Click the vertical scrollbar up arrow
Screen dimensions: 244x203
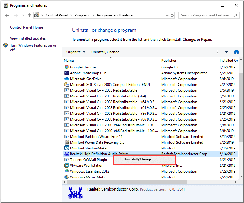coord(241,60)
